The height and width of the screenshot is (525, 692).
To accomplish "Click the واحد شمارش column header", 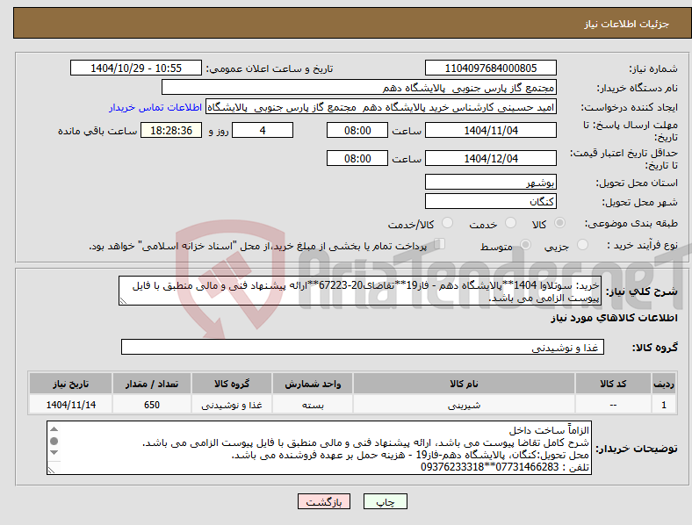I will (313, 384).
